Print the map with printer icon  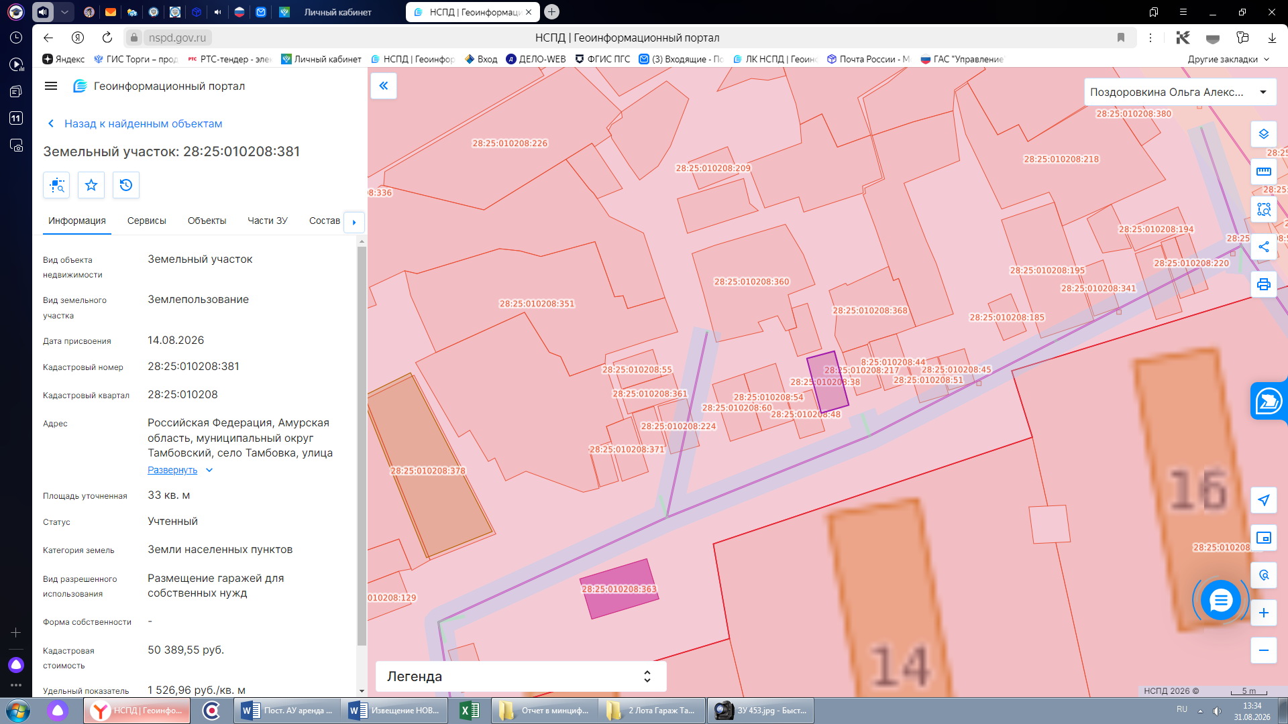(x=1264, y=284)
